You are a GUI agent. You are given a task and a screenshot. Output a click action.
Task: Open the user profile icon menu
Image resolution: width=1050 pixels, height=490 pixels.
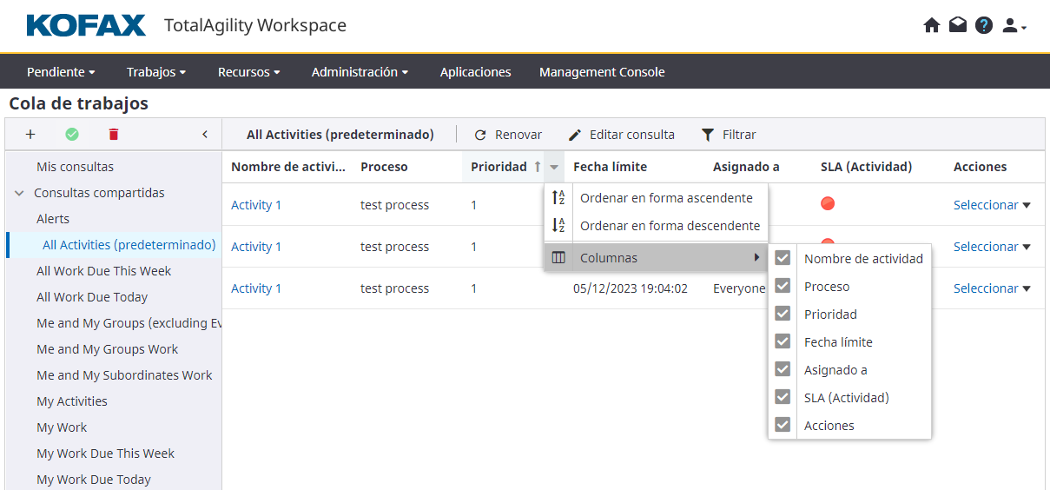1013,26
